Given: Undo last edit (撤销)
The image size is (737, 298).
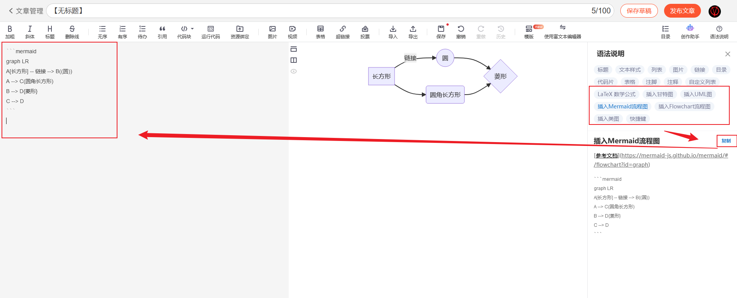Looking at the screenshot, I should click(461, 32).
